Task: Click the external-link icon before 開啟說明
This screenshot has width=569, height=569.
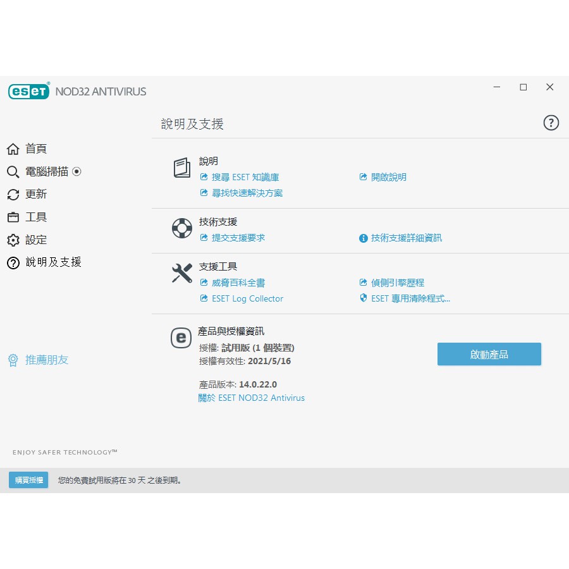Action: click(364, 177)
